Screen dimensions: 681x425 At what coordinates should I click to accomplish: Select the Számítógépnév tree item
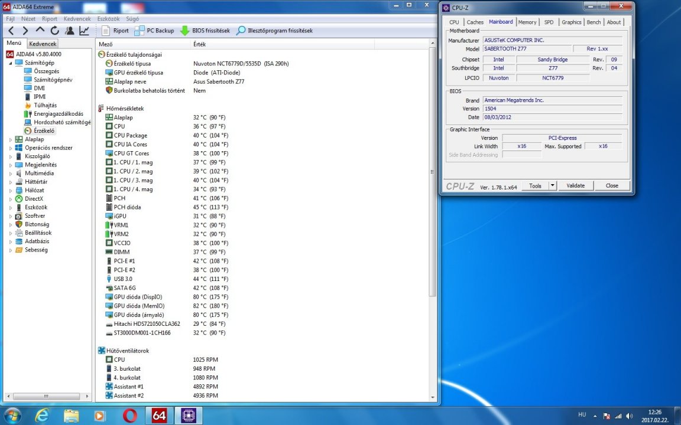tap(53, 80)
